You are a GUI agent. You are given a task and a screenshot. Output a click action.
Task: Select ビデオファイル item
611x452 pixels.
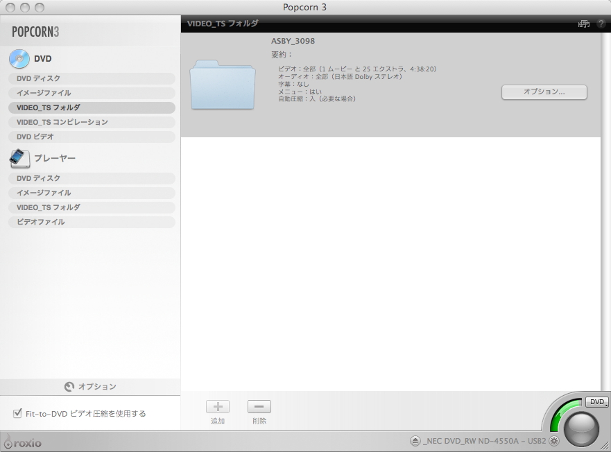(92, 222)
